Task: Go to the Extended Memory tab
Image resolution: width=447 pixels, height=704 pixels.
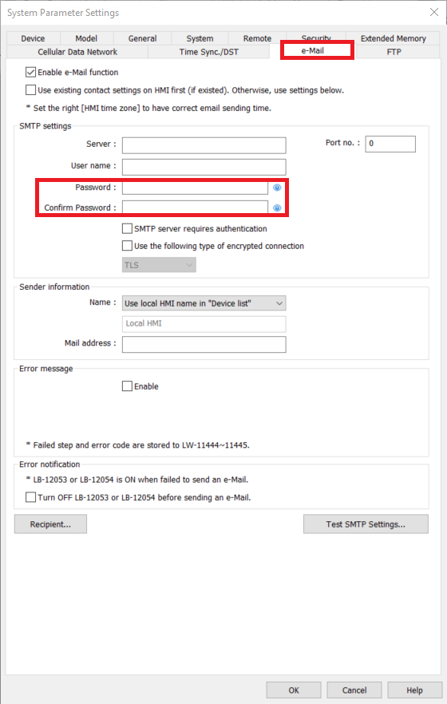Action: click(394, 38)
